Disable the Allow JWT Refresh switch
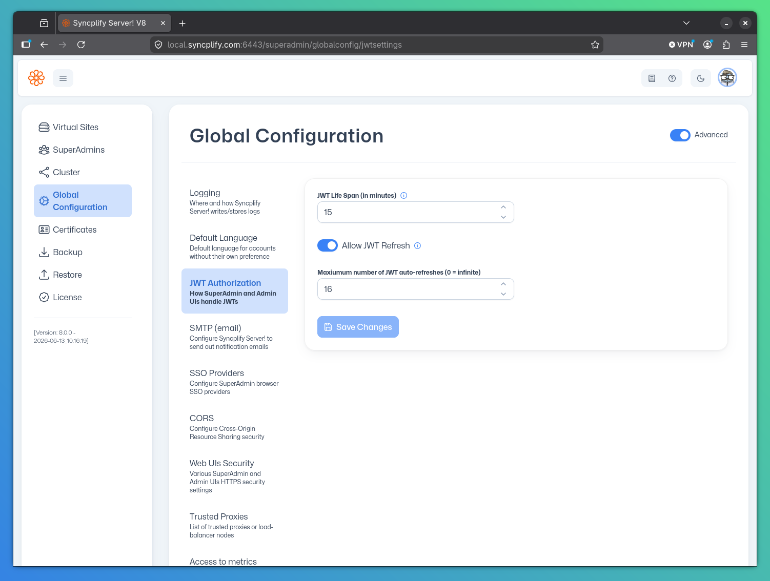 [328, 245]
